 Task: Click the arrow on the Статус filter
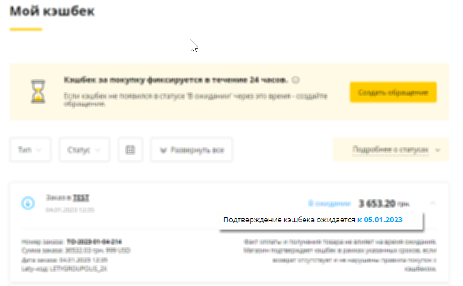tap(98, 150)
